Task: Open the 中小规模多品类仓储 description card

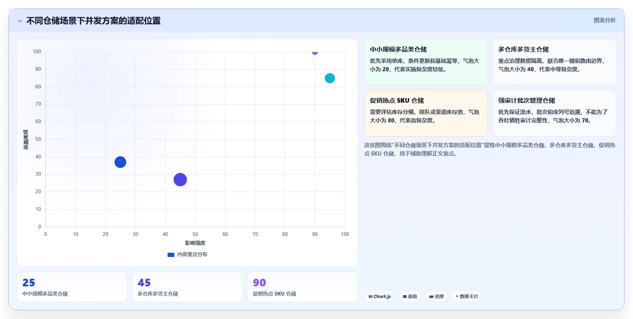Action: pos(426,62)
